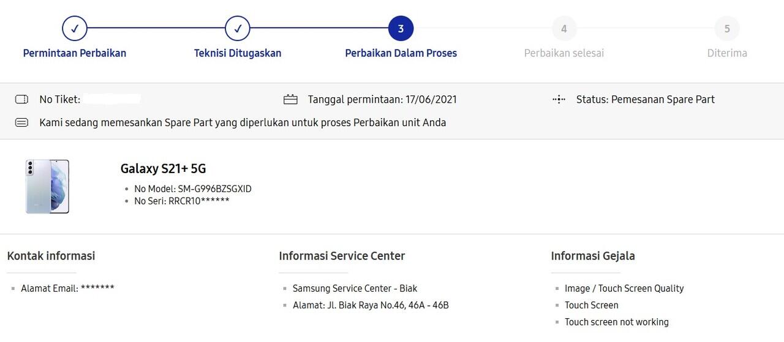Click the message icon beside spare part notice
This screenshot has width=784, height=342.
(x=21, y=122)
